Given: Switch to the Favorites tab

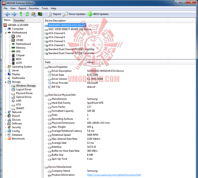Looking at the screenshot, I should tap(19, 20).
